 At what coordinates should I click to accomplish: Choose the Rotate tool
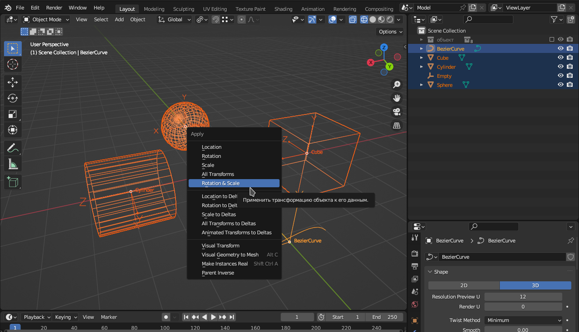tap(13, 98)
